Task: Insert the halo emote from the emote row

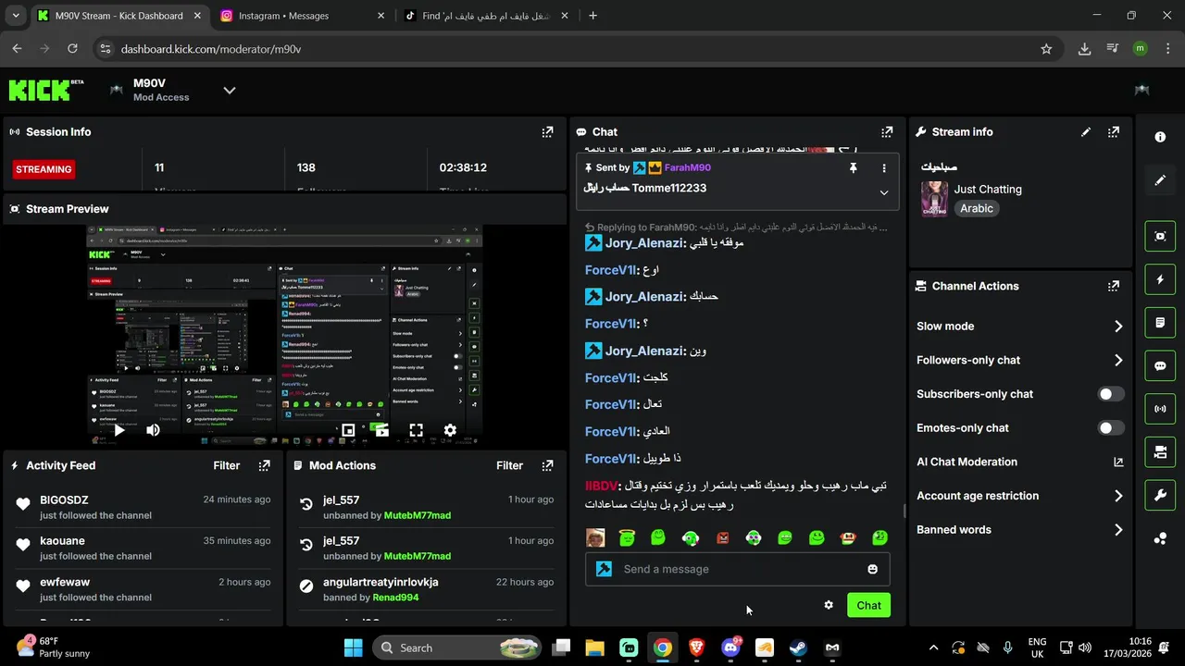Action: [627, 537]
